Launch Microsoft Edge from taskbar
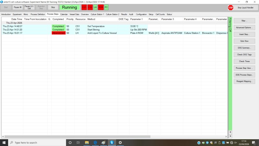This screenshot has height=146, width=259. (95, 142)
